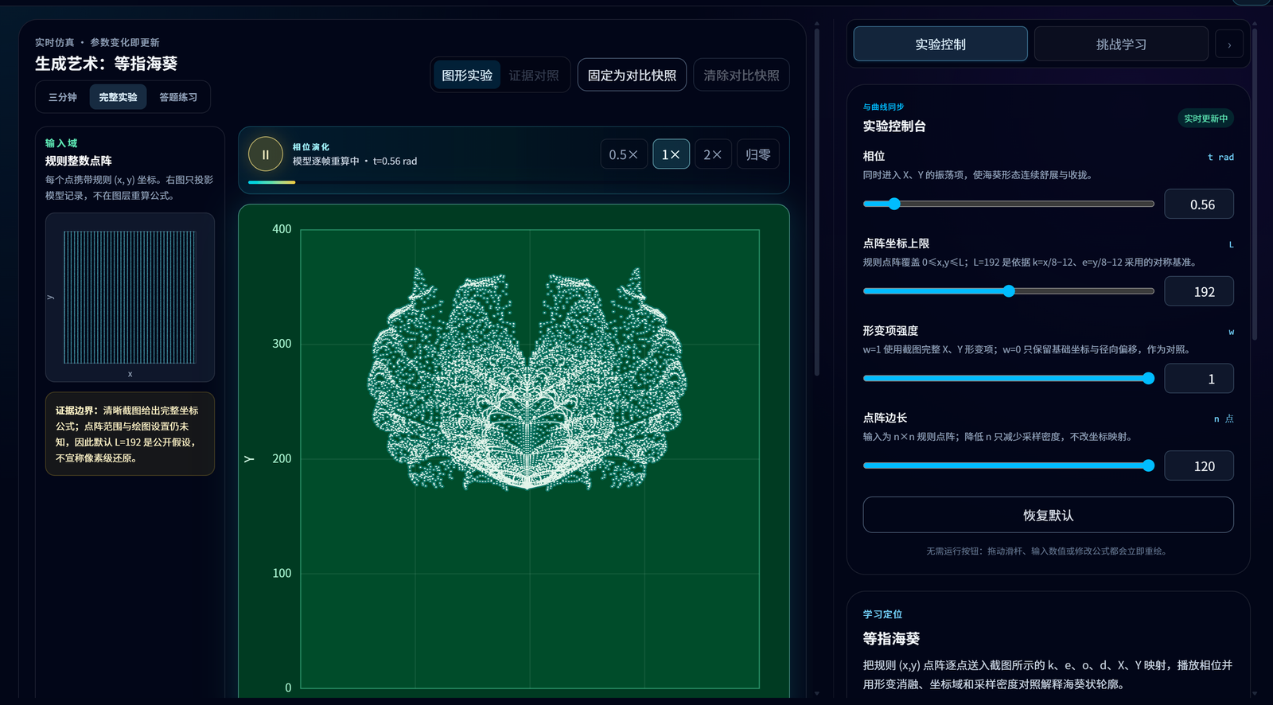Click the 规则整数点阵 input grid thumbnail
Image resolution: width=1273 pixels, height=705 pixels.
click(130, 297)
